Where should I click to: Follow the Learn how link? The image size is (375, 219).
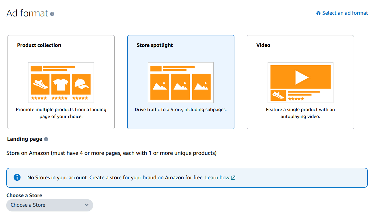(217, 178)
